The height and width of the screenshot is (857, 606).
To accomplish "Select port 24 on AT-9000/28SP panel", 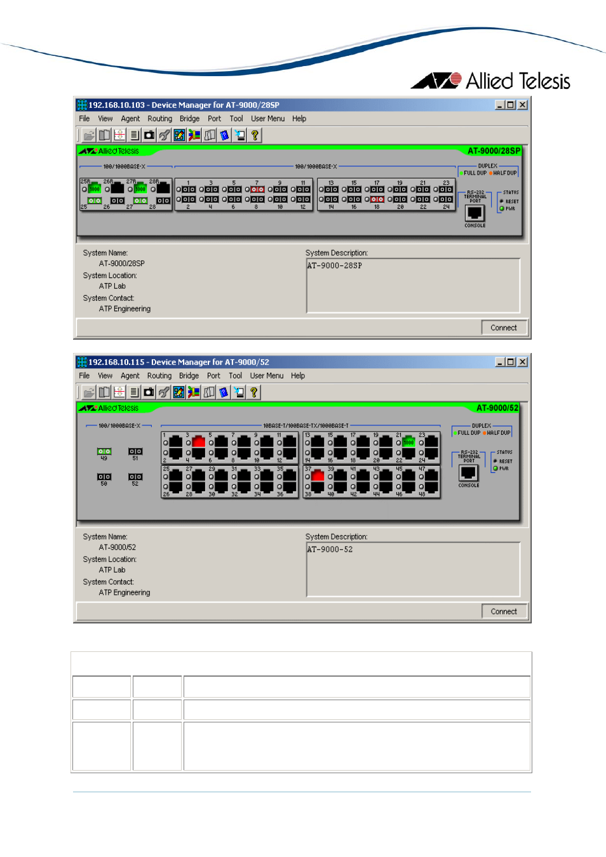I will click(446, 199).
